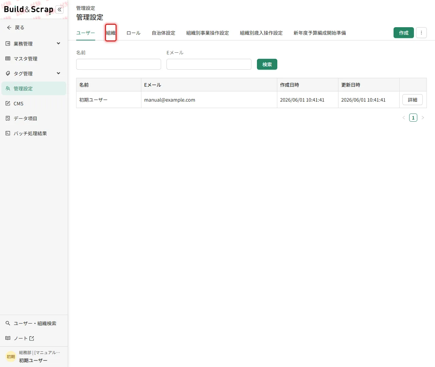Go to previous page with the left arrow
Viewport: 435px width, 367px height.
pos(404,118)
